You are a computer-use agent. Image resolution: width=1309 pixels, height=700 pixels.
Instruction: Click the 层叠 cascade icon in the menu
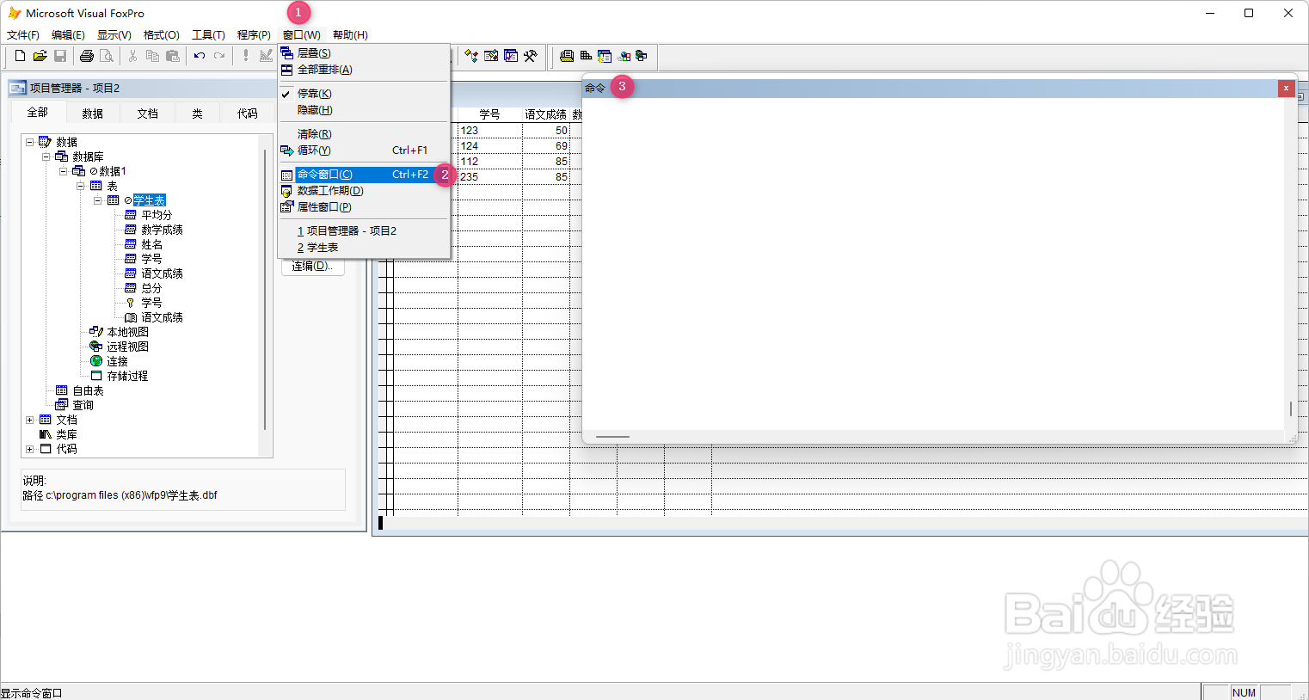tap(287, 53)
